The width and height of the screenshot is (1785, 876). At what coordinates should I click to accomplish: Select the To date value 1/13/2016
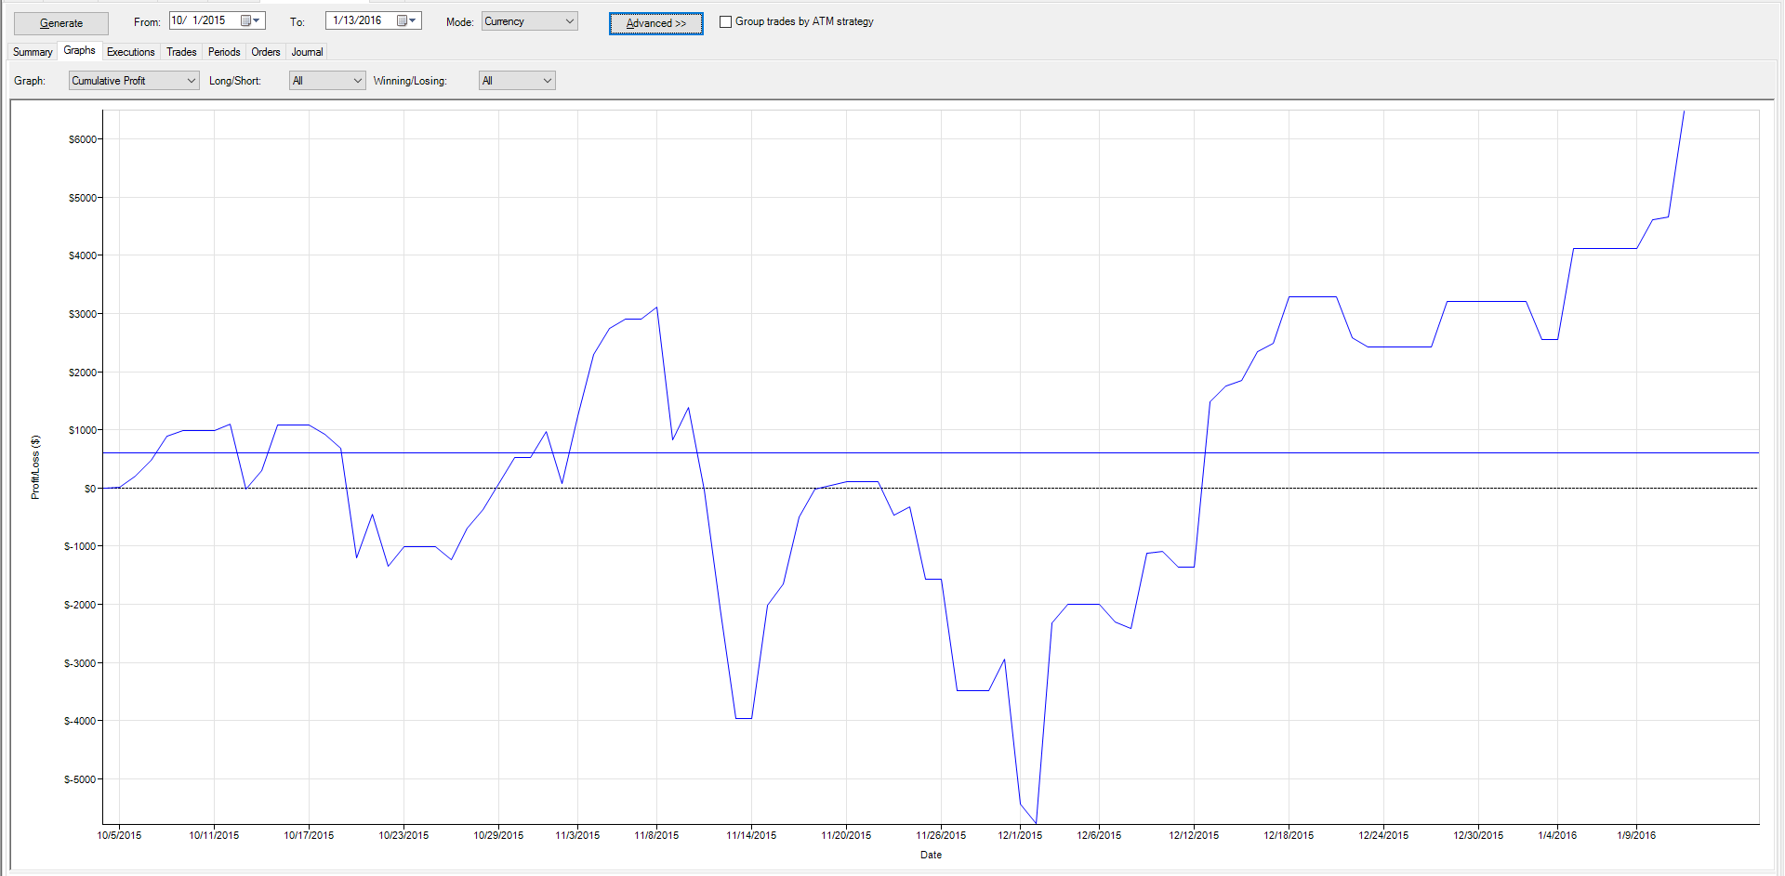tap(357, 20)
